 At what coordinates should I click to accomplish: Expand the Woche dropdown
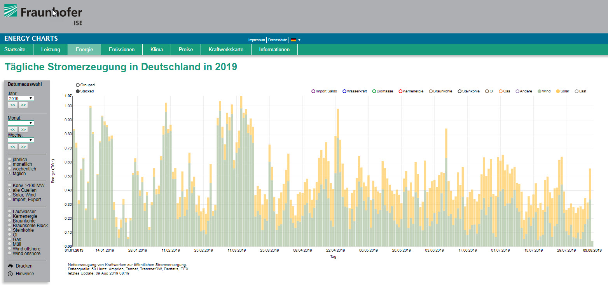pyautogui.click(x=21, y=140)
